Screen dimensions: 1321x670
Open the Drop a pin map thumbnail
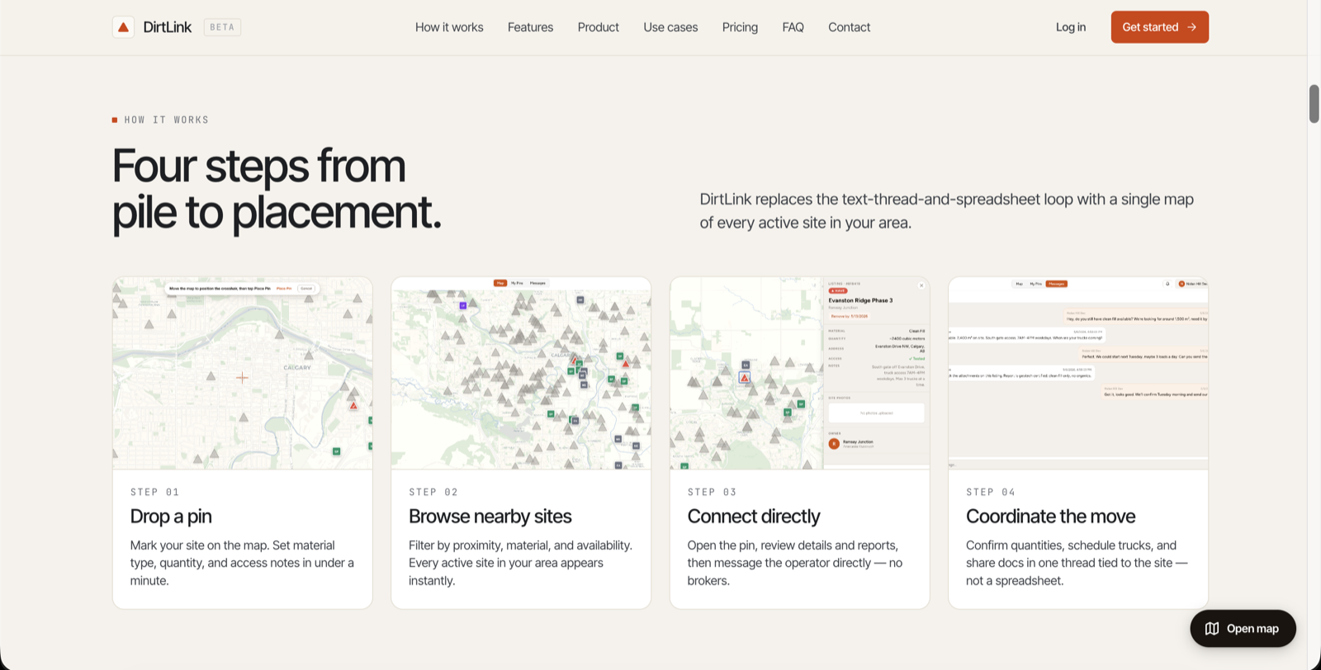243,373
